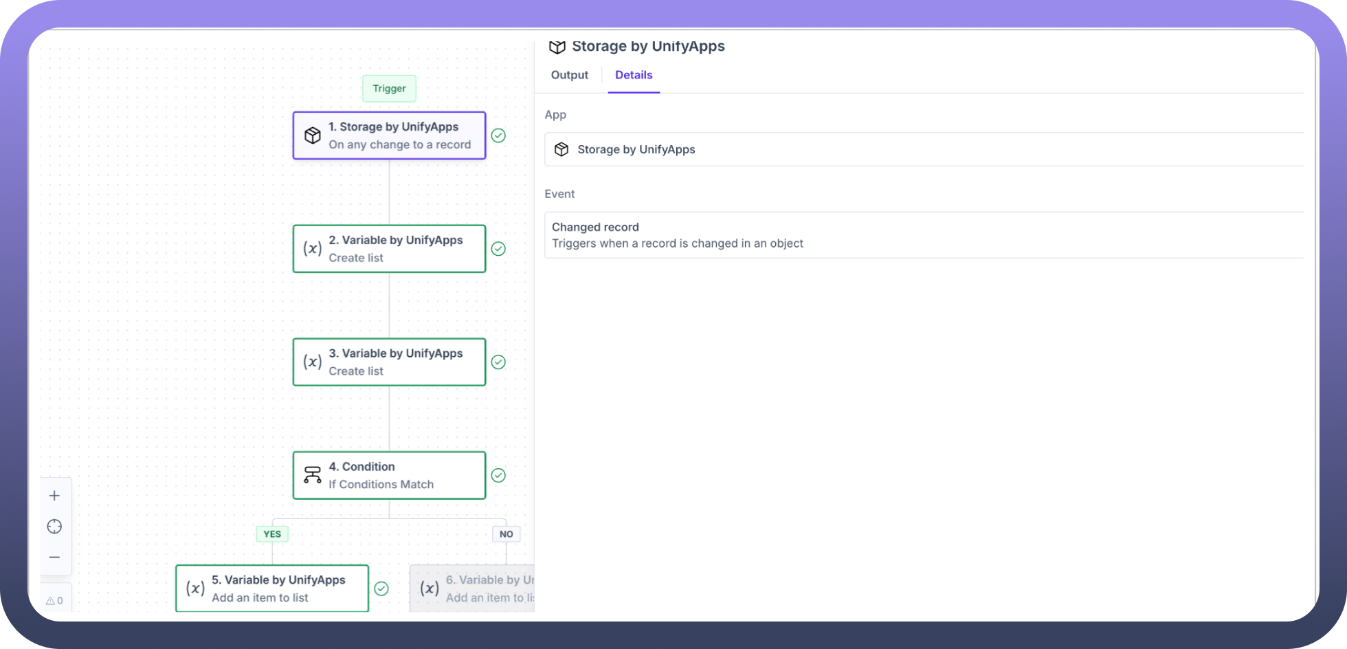Viewport: 1347px width, 649px height.
Task: Click the success checkmark beside step 5
Action: point(381,588)
